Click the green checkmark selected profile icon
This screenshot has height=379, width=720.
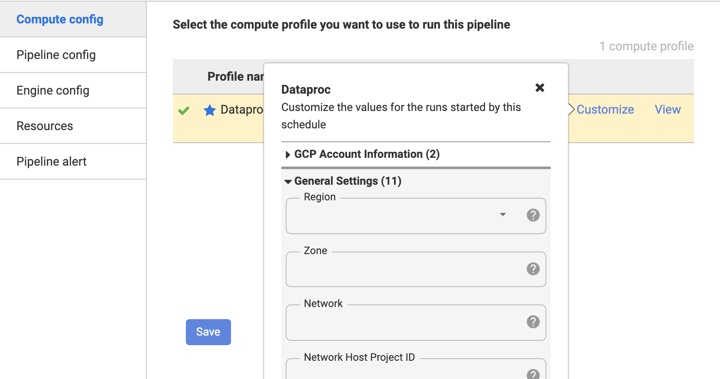(x=184, y=111)
